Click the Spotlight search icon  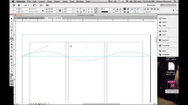tap(175, 1)
